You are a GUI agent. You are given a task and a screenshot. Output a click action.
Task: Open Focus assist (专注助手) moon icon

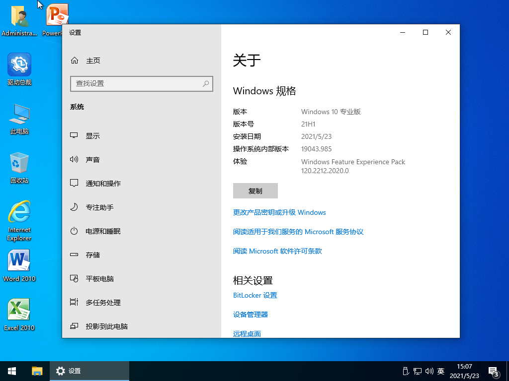click(74, 207)
